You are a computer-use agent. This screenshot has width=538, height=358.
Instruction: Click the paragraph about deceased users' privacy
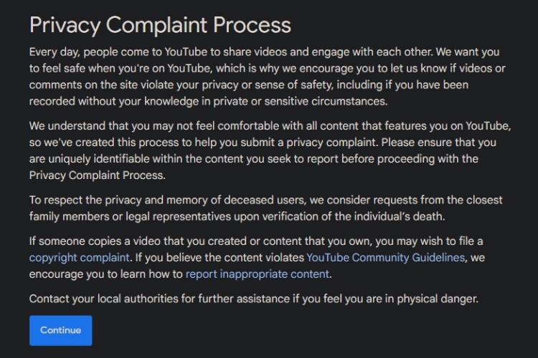coord(266,208)
